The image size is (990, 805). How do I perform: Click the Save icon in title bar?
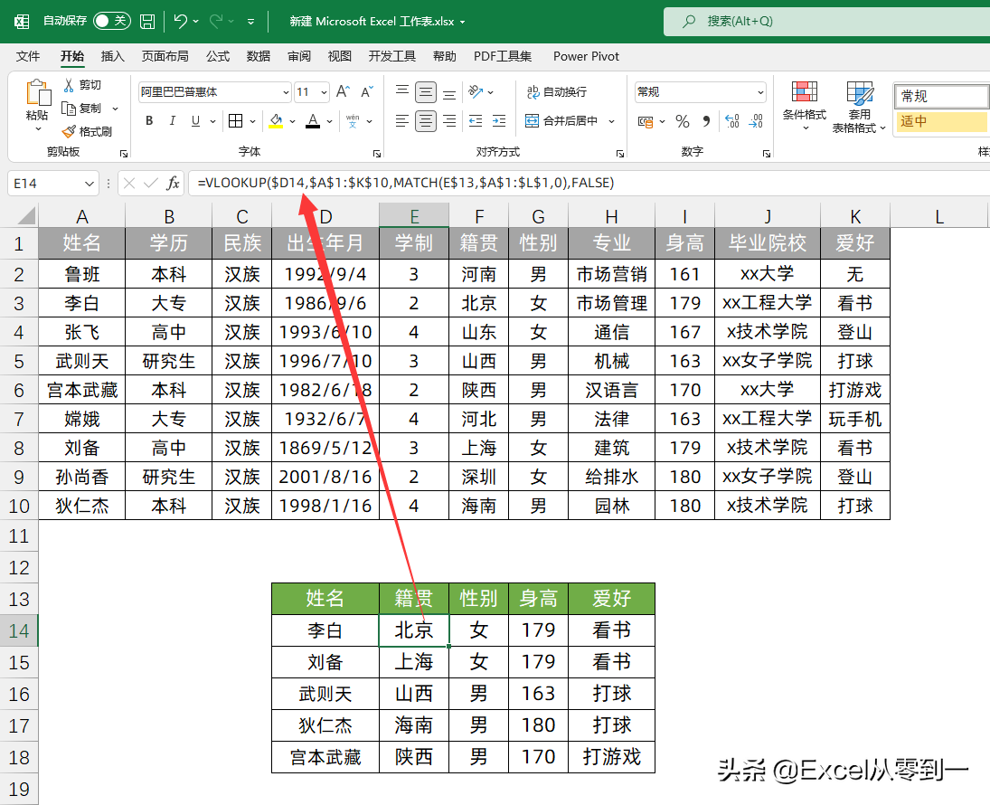point(147,22)
